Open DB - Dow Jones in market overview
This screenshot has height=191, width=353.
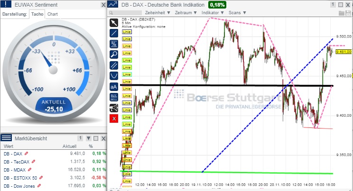pos(19,186)
